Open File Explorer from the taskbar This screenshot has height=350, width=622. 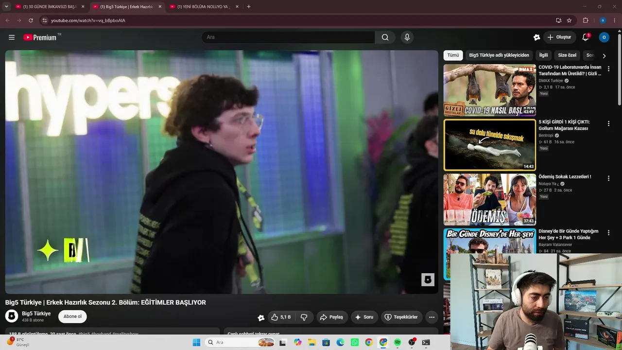(x=312, y=342)
